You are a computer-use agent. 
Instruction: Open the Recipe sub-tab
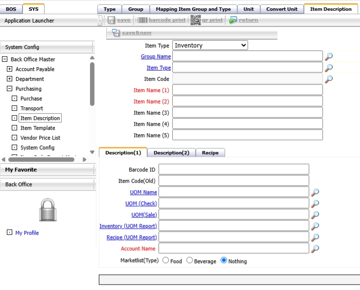pos(210,153)
